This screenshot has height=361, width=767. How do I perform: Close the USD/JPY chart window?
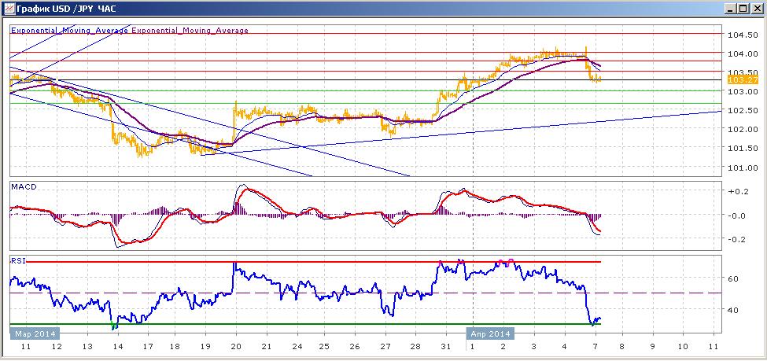(756, 9)
